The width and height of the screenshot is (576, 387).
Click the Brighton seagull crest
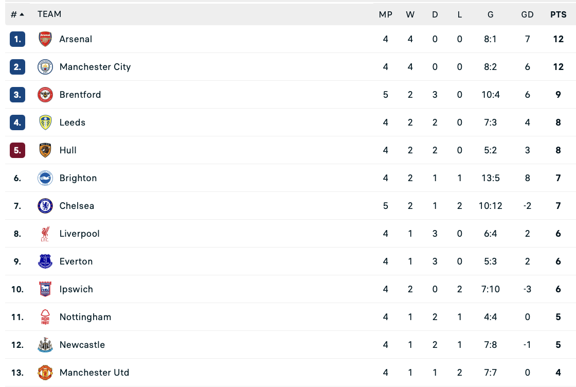(45, 178)
